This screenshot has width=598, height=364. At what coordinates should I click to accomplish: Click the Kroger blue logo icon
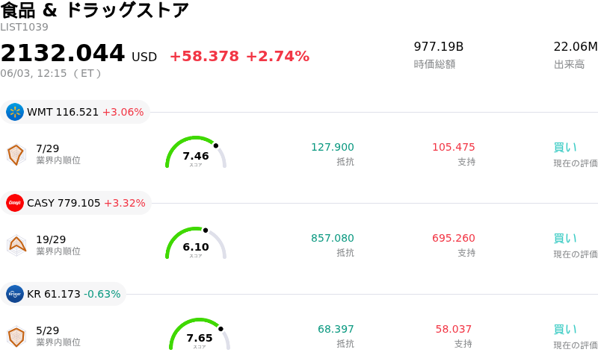(15, 294)
